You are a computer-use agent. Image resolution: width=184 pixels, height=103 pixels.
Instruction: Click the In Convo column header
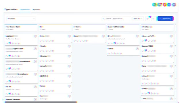89,28
